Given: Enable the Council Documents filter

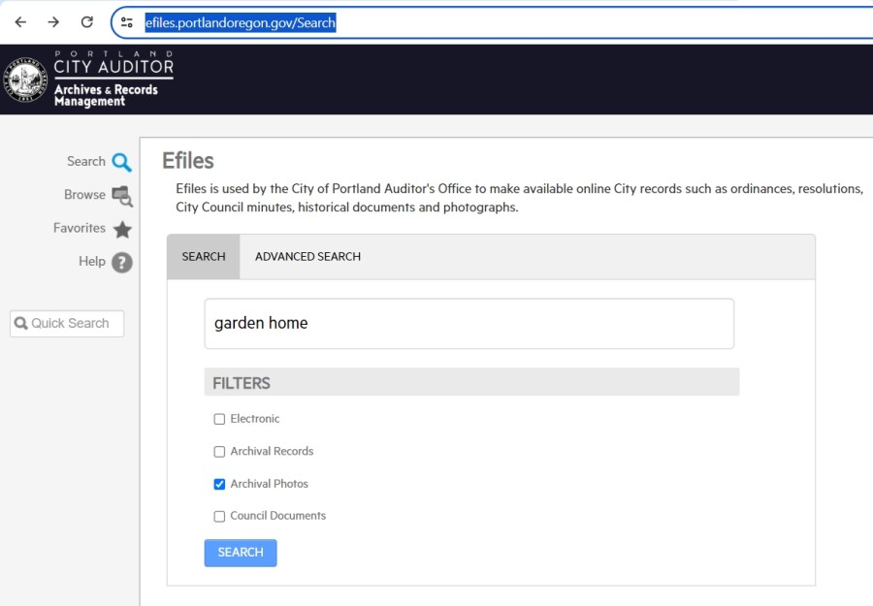Looking at the screenshot, I should pyautogui.click(x=219, y=515).
